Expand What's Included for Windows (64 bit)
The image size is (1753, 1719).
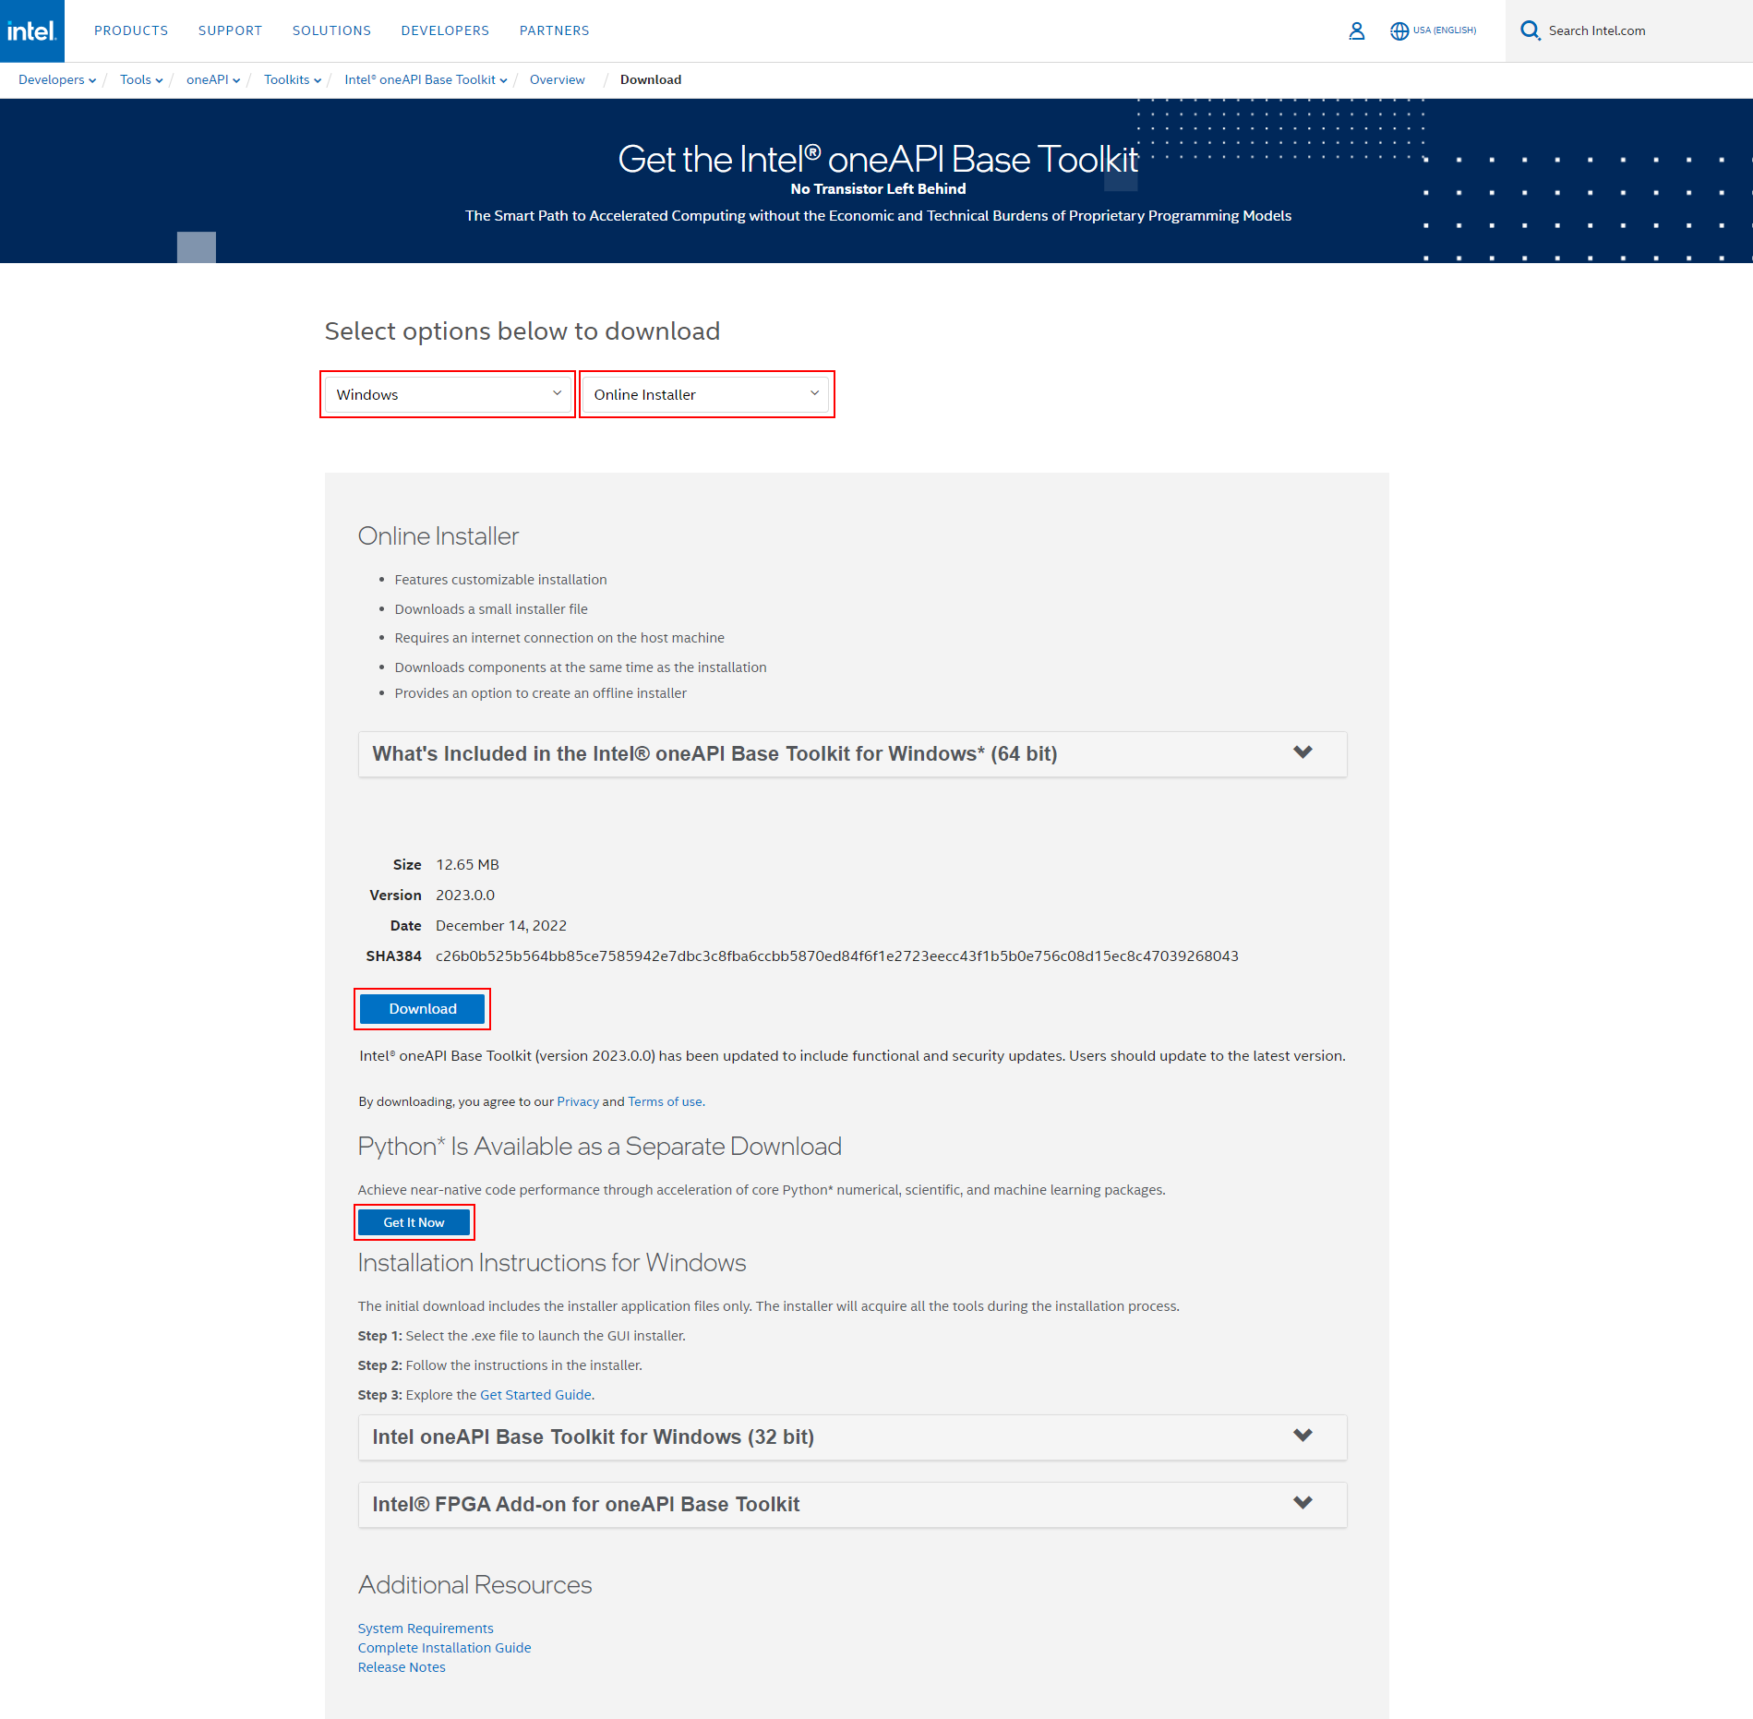[x=852, y=754]
